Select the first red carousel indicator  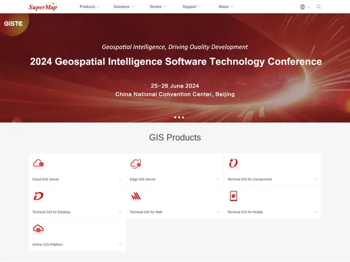(170, 117)
